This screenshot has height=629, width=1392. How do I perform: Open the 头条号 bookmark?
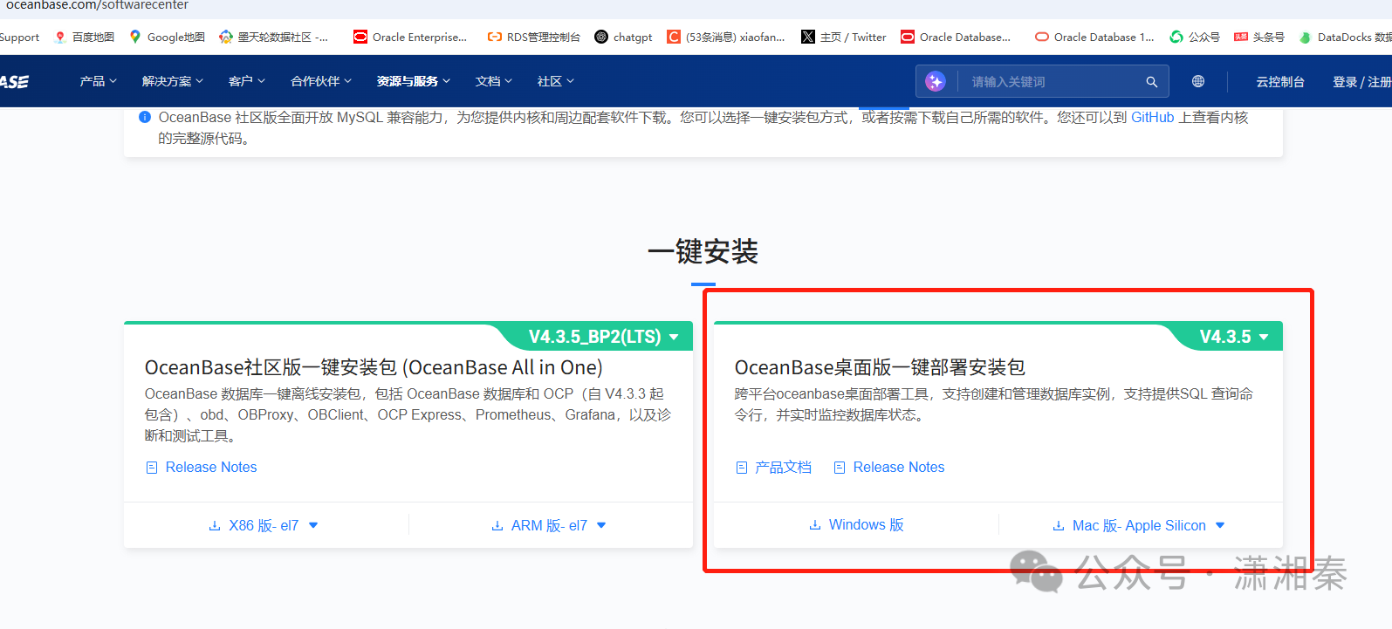coord(1259,37)
